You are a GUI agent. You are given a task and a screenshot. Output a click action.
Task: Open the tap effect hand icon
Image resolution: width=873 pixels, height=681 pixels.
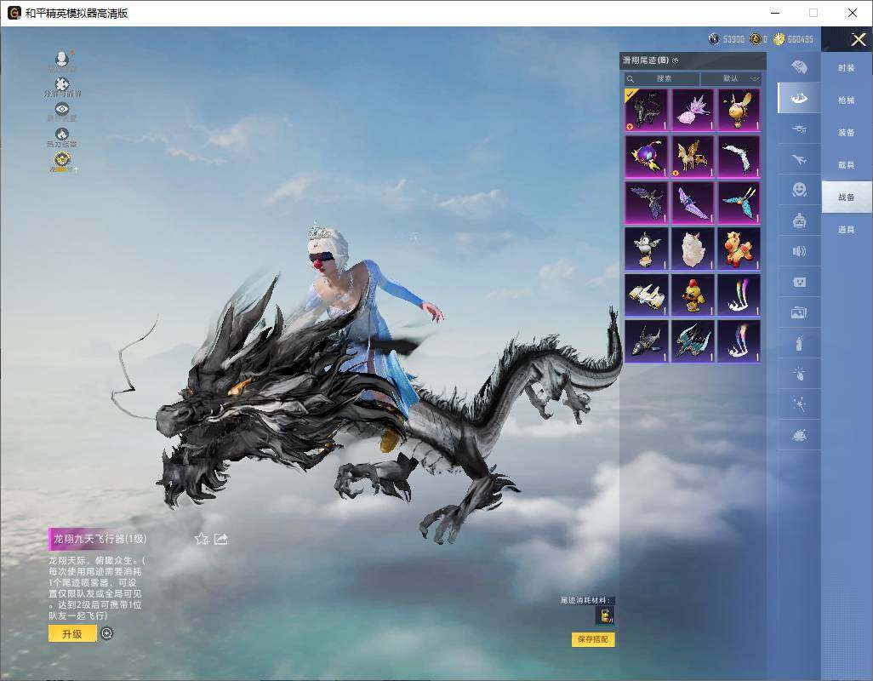799,374
